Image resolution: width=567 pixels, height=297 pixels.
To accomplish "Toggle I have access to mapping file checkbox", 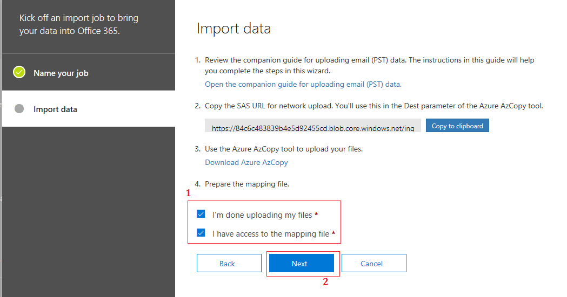I will tap(201, 233).
